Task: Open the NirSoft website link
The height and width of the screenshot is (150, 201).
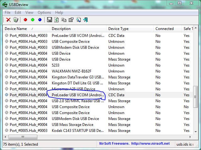Action: (x=150, y=144)
